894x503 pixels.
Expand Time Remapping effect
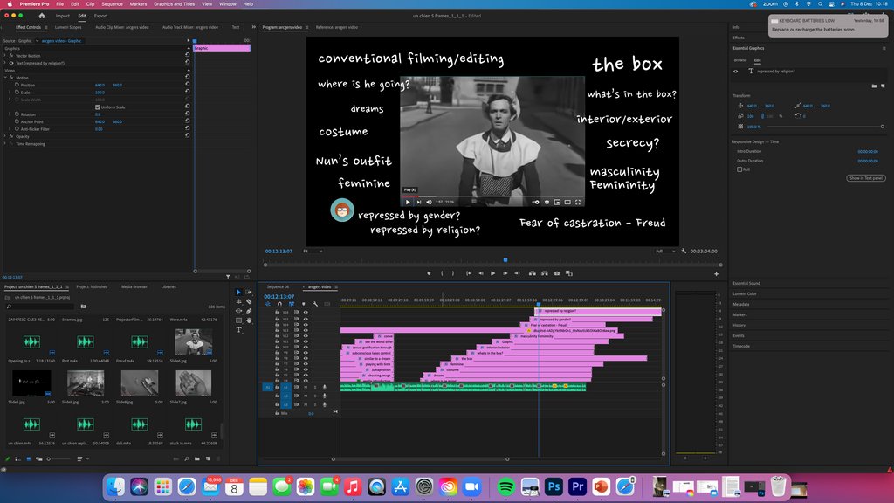point(5,144)
